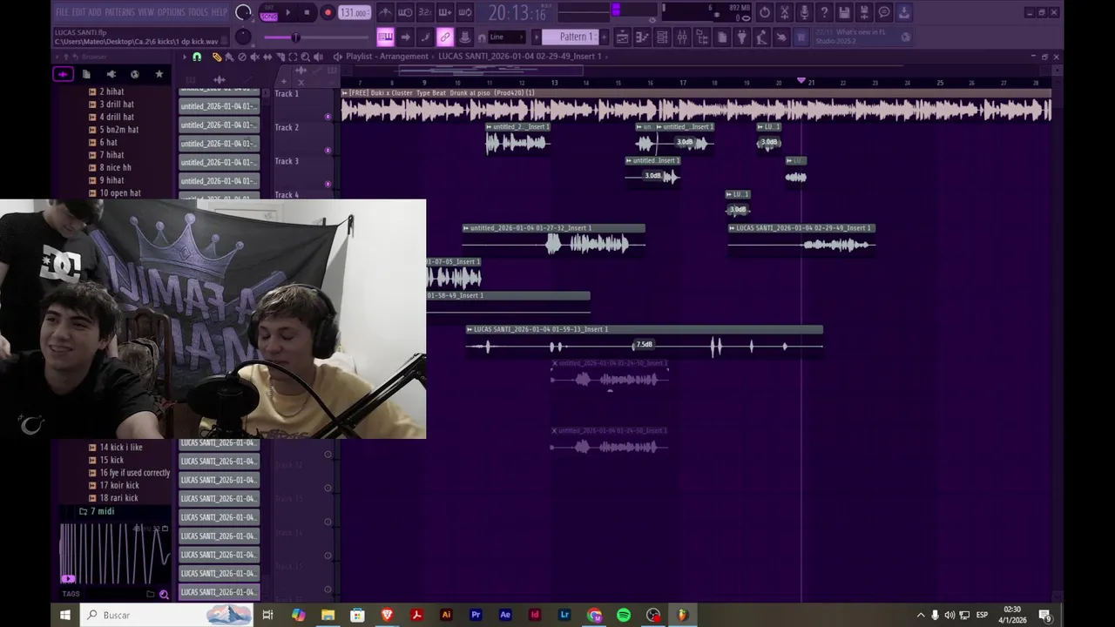The height and width of the screenshot is (627, 1115).
Task: Open the plugin picker plug icon
Action: 741,37
